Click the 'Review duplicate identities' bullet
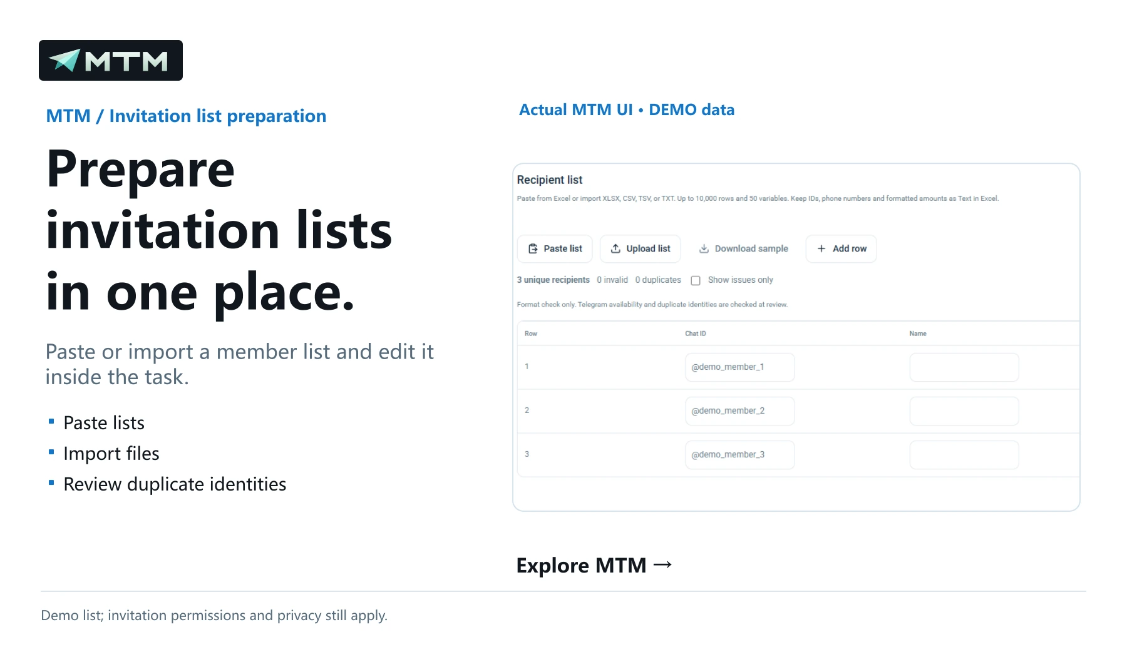Screen dimensions: 1127x657 pos(175,484)
